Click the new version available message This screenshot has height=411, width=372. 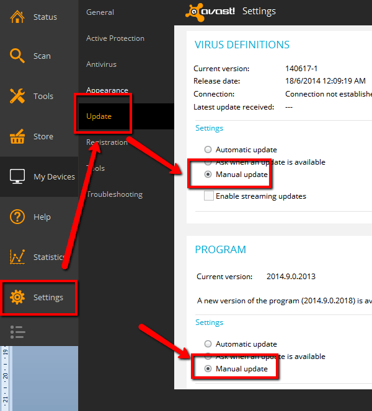pyautogui.click(x=285, y=301)
